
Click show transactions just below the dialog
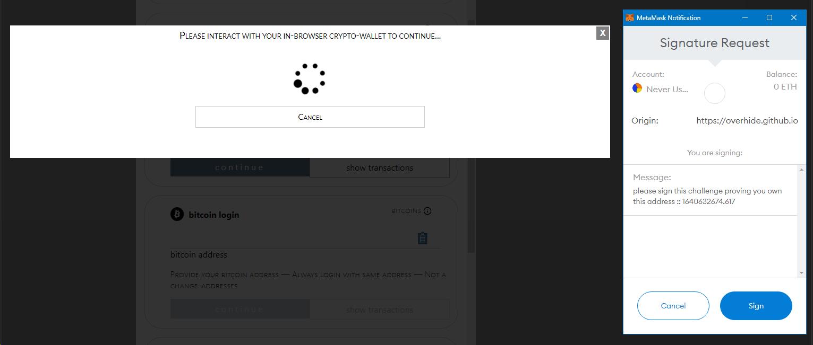pyautogui.click(x=379, y=168)
